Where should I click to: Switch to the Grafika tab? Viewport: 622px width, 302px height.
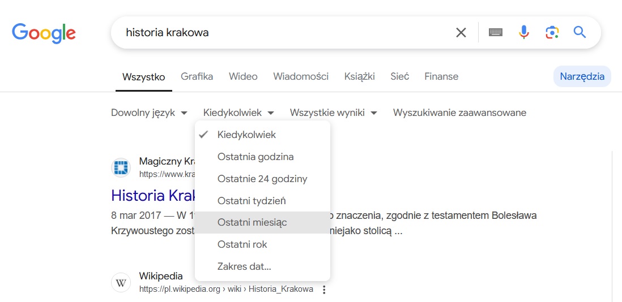click(x=197, y=76)
